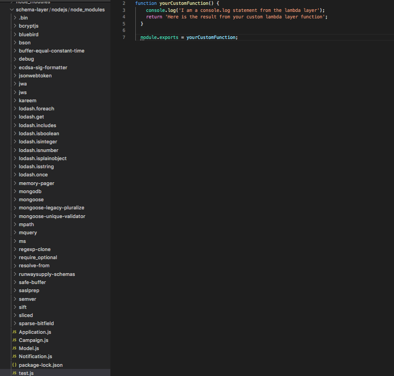Collapse schema-layer/nodejs/node_modules folder chevron
394x376 pixels.
click(x=11, y=10)
